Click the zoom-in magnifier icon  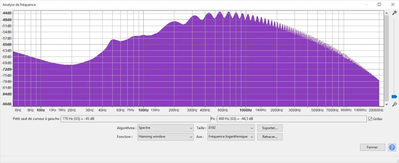394,13
